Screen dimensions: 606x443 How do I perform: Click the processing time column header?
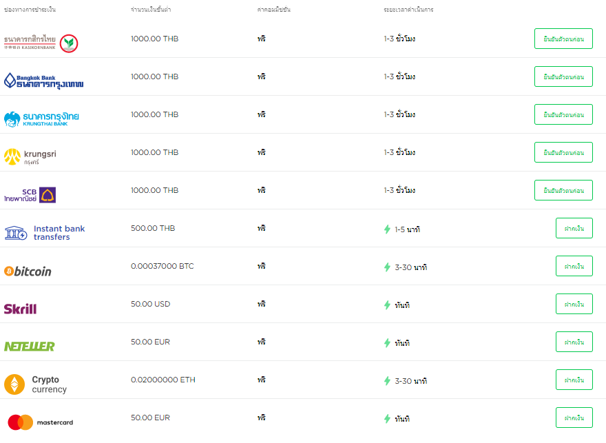[x=408, y=9]
